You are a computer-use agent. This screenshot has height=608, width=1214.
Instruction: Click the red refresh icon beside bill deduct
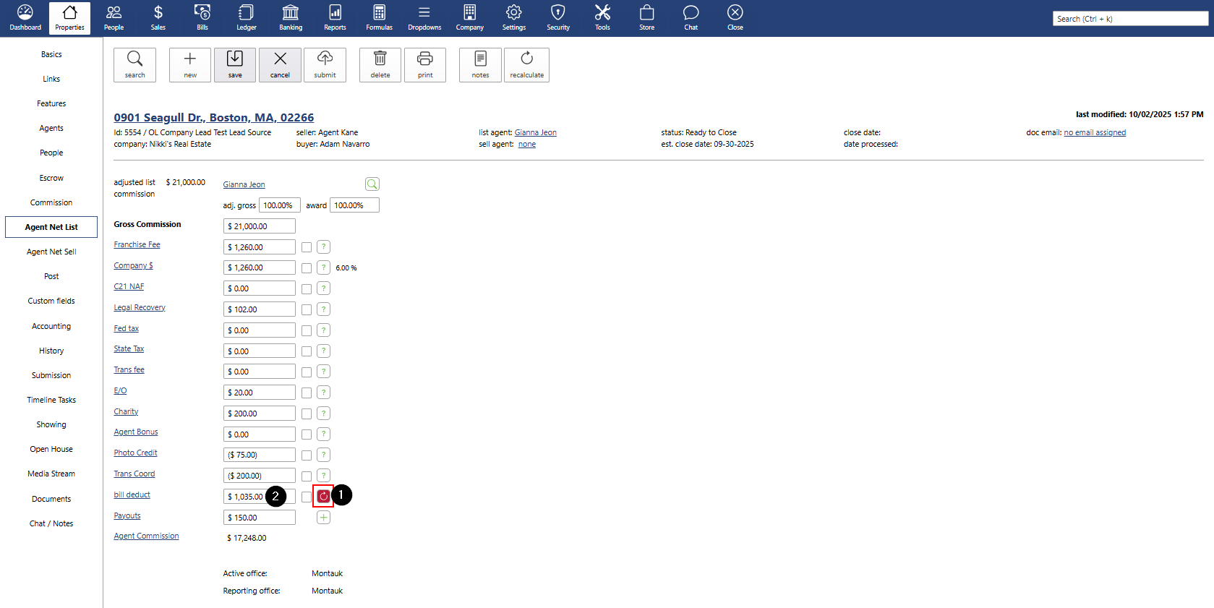tap(323, 496)
